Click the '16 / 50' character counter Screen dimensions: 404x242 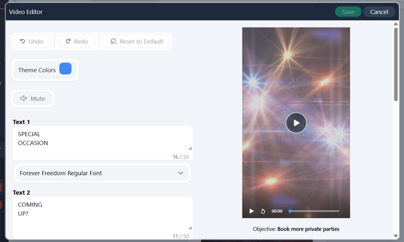[x=181, y=156]
